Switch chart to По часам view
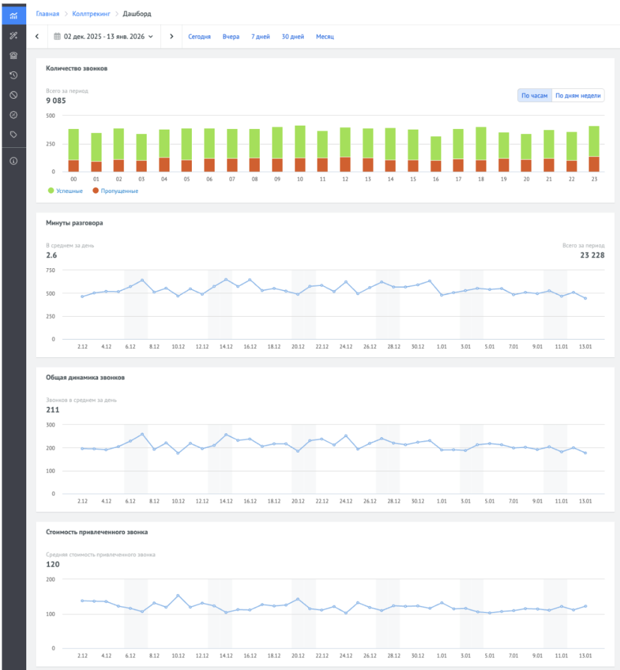The width and height of the screenshot is (620, 670). 534,96
